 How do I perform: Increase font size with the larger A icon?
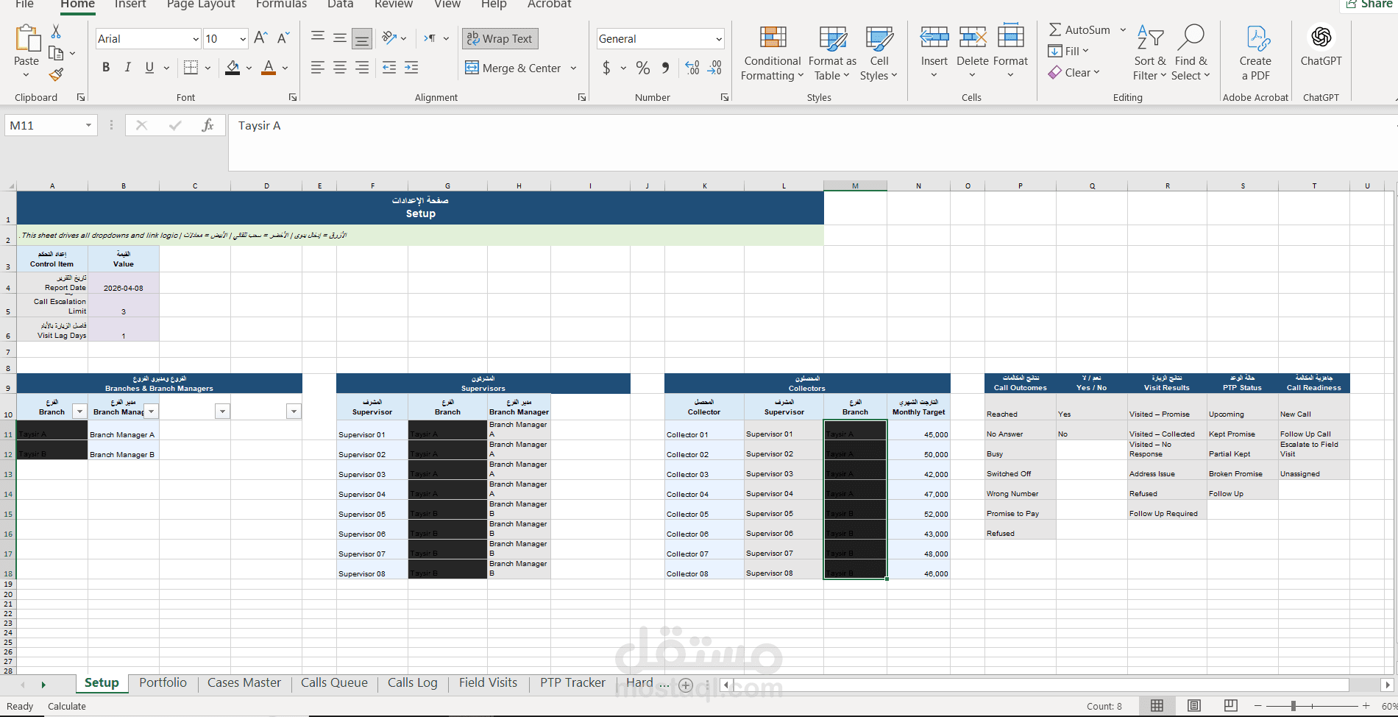click(x=260, y=38)
